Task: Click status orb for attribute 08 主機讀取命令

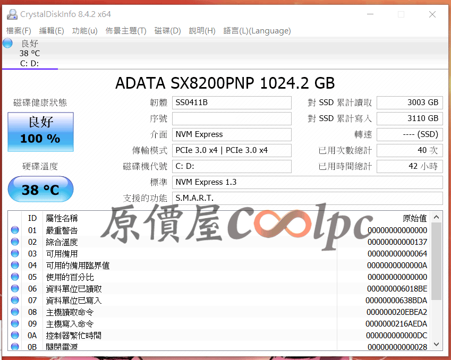Action: pos(15,312)
